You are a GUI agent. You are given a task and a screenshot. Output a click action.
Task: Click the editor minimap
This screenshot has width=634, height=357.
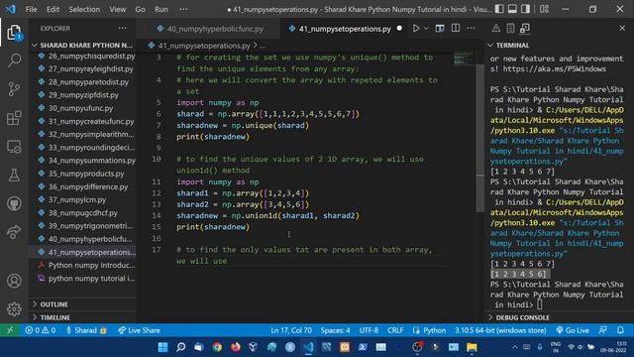click(x=463, y=59)
